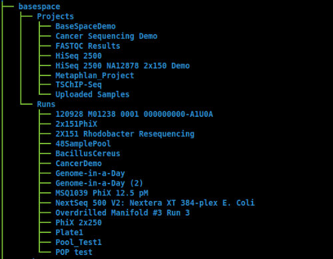Open the BaseSpaceDemo project
333x259 pixels.
point(85,27)
